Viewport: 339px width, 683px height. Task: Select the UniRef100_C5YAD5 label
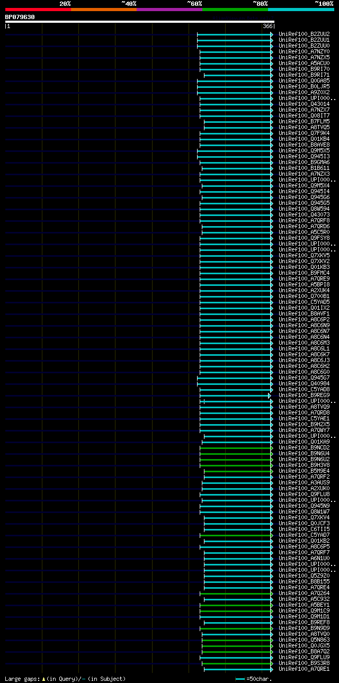tap(304, 302)
